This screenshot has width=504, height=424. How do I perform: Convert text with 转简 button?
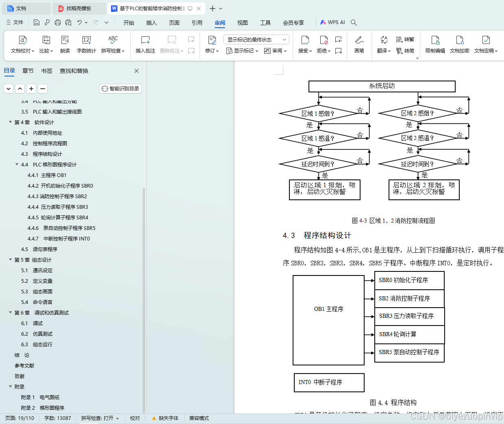point(405,51)
